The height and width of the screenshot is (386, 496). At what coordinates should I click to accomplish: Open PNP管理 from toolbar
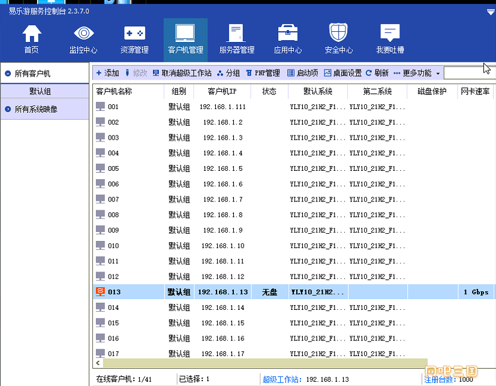263,73
